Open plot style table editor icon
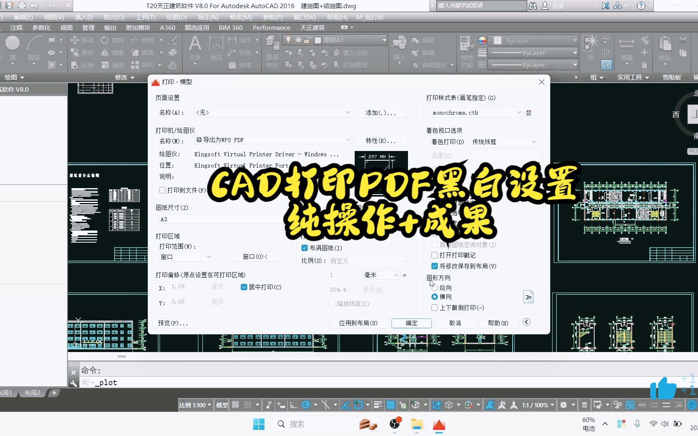This screenshot has width=698, height=436. point(528,113)
